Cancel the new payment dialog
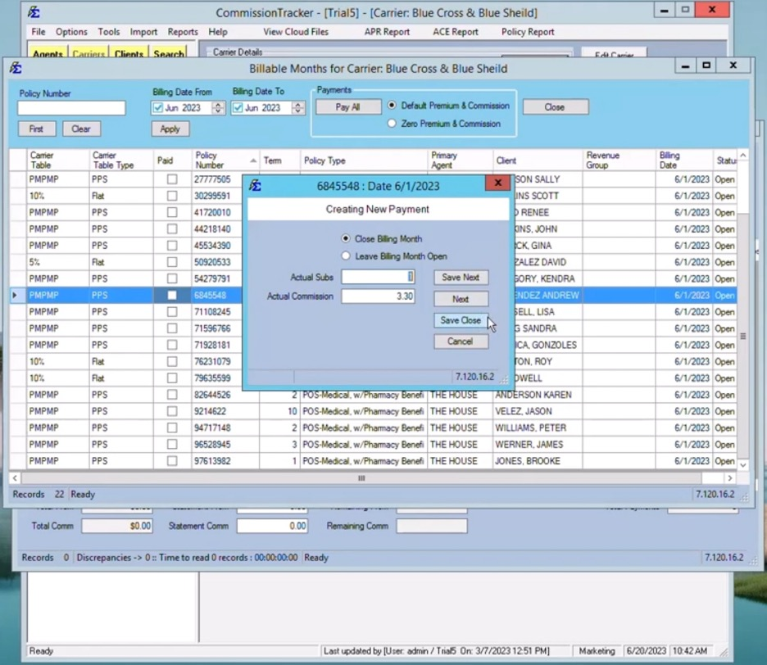 coord(461,342)
